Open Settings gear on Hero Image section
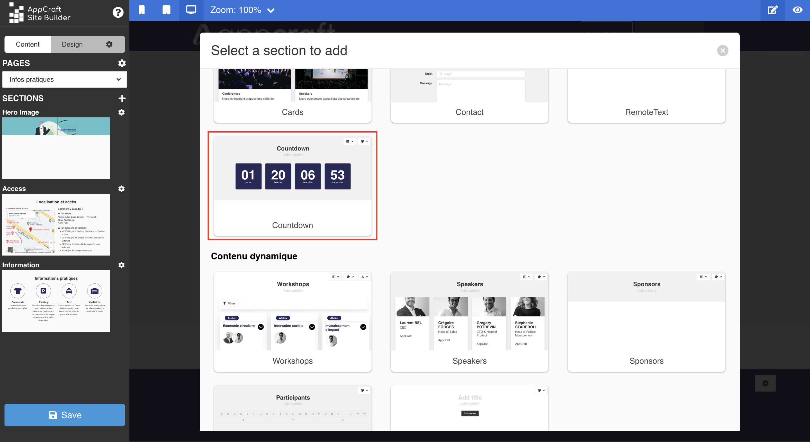 [121, 112]
